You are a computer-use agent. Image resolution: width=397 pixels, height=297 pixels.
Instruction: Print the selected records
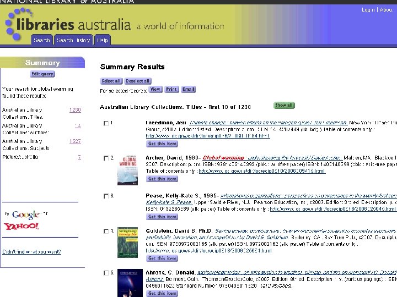(171, 90)
